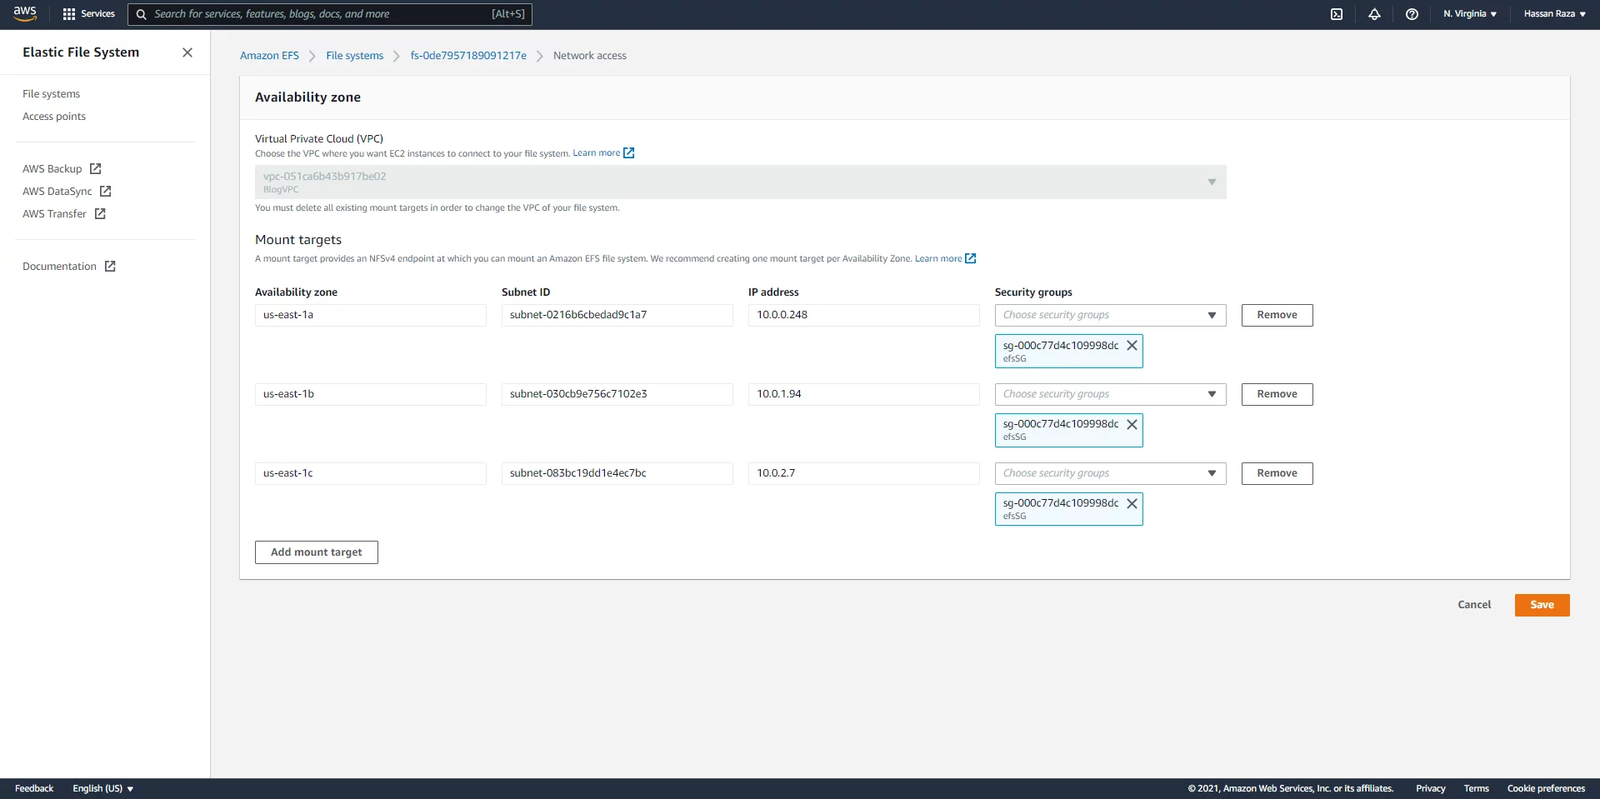The height and width of the screenshot is (799, 1600).
Task: Open the help question mark menu
Action: 1412,14
